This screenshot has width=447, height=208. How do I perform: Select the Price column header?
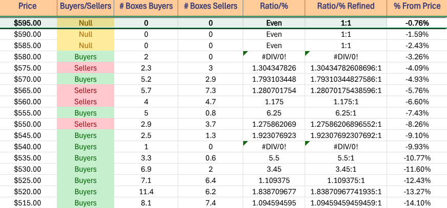28,7
